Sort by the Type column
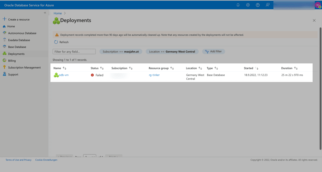Viewport: 322px width, 172px height. [212, 68]
